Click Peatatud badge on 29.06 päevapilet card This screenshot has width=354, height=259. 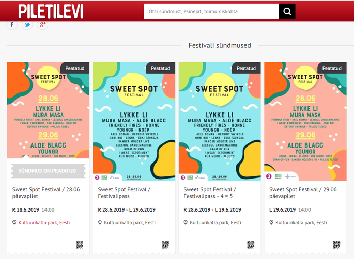pos(332,68)
